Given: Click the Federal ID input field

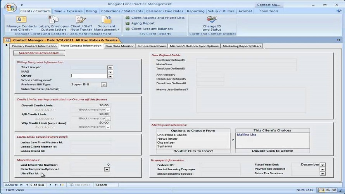Looking at the screenshot, I should (x=217, y=165).
